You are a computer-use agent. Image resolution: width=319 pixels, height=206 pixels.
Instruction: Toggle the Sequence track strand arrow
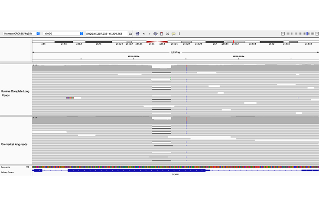(x=28, y=167)
